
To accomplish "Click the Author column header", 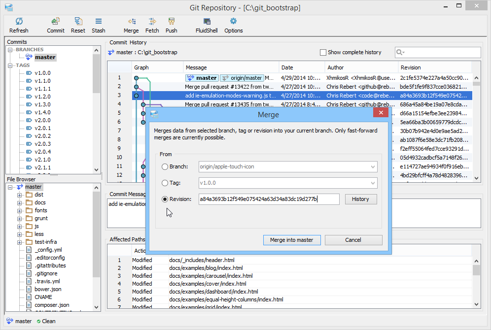I will point(361,67).
